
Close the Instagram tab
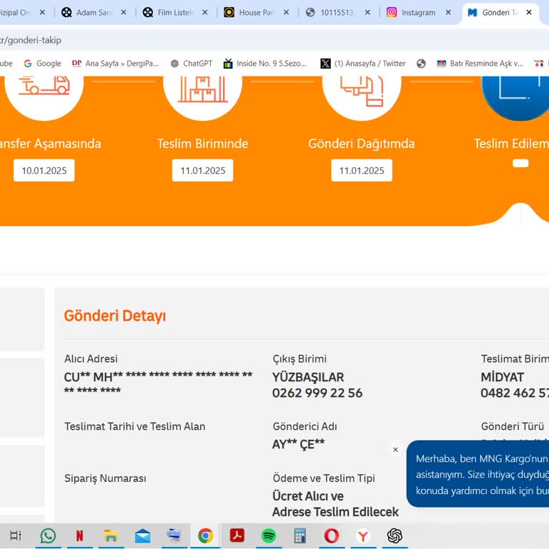click(448, 13)
